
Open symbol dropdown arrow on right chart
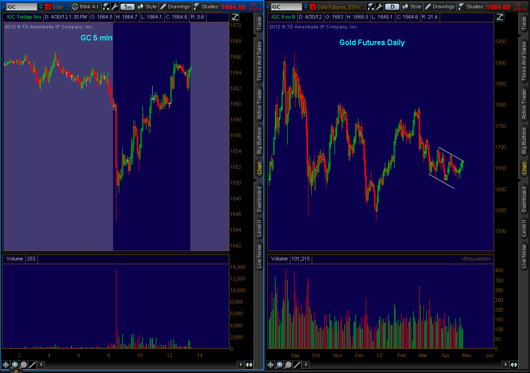point(305,7)
